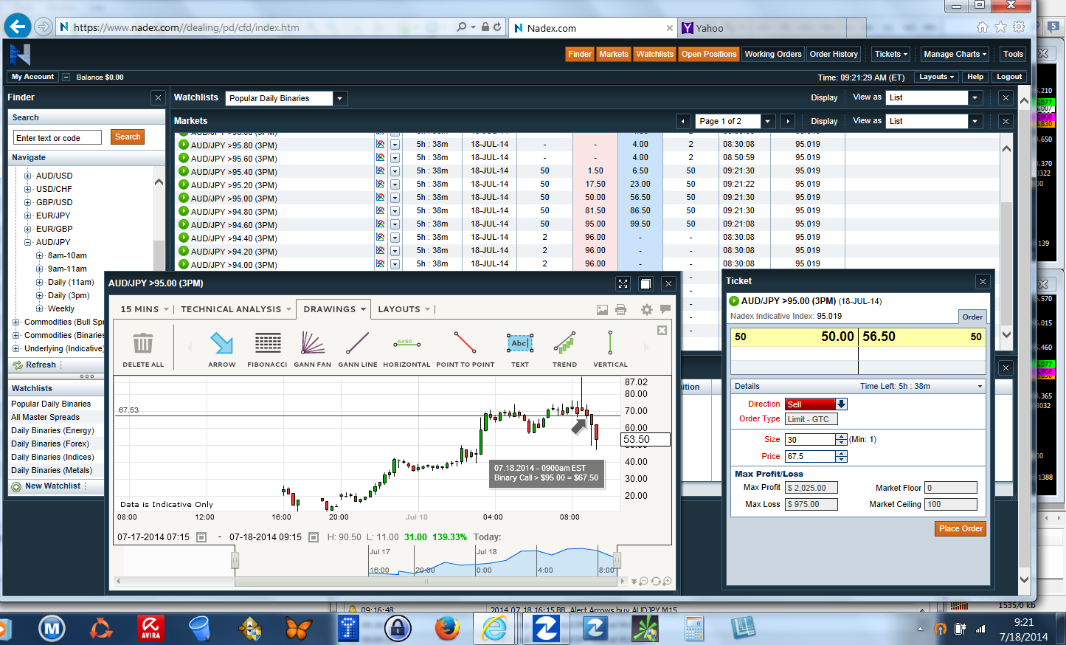Open the end date calendar picker

point(314,537)
